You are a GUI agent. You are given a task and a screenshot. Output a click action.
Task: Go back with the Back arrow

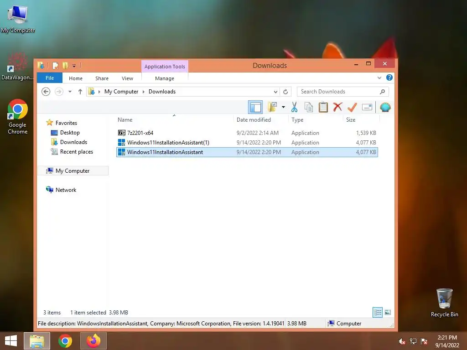(46, 92)
